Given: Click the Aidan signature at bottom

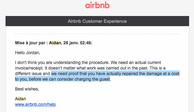Looking at the screenshot, I should pos(21,99).
